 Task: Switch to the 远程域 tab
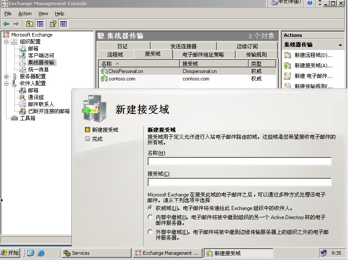[115, 54]
